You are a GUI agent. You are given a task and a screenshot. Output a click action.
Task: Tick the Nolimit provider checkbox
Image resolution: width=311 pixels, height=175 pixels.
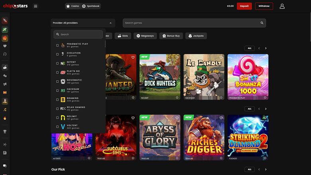click(57, 118)
